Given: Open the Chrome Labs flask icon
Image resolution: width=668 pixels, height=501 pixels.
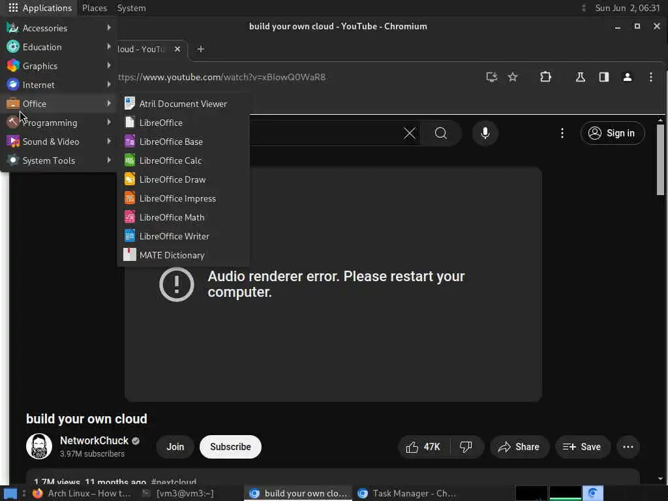Looking at the screenshot, I should [580, 77].
